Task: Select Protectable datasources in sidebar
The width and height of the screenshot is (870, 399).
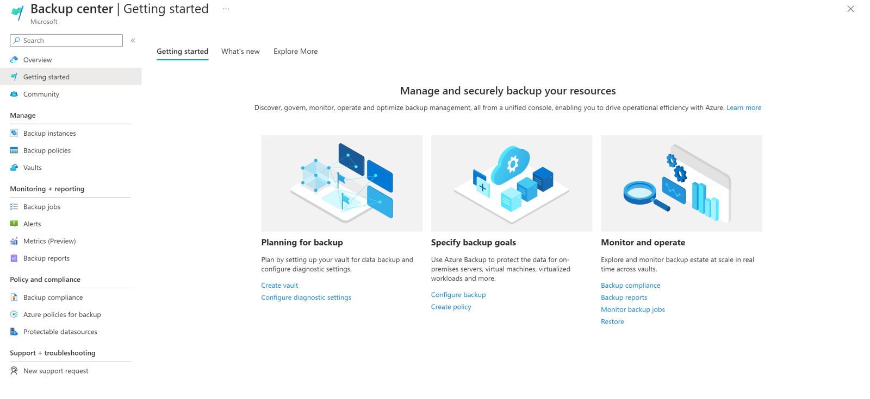Action: pyautogui.click(x=60, y=332)
